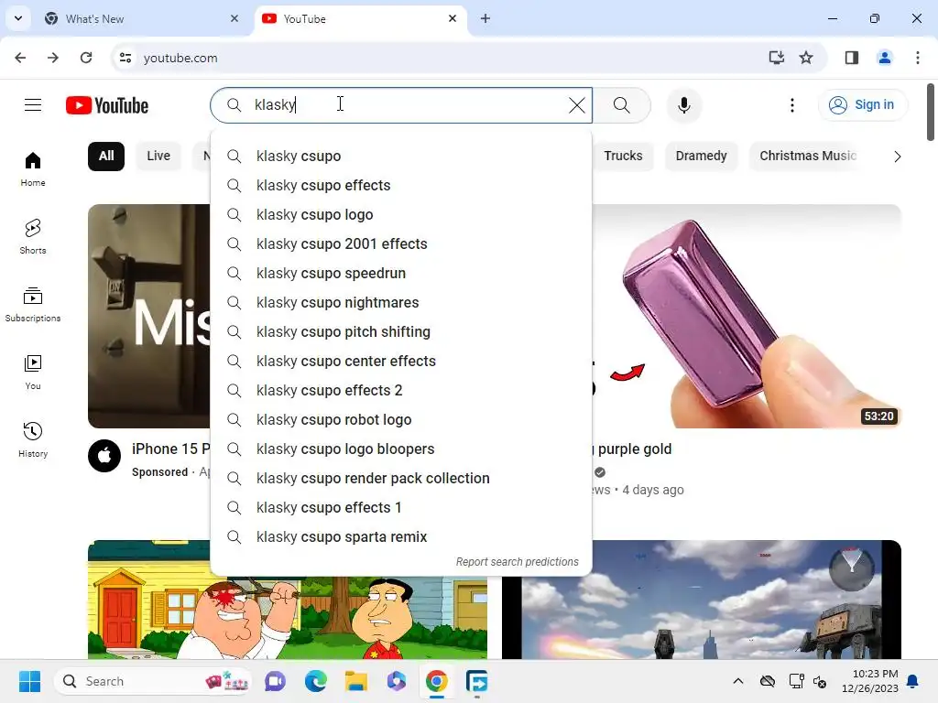The image size is (938, 703).
Task: Open the AT-AT walker video thumbnail
Action: 701,600
